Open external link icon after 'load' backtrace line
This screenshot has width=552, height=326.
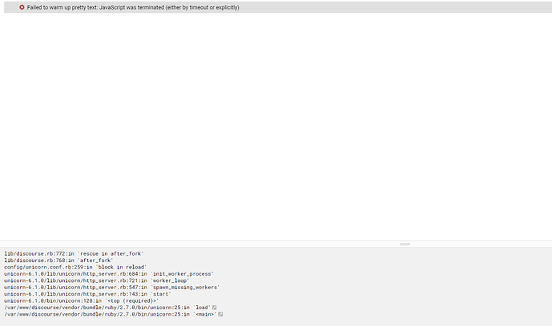[x=215, y=308]
